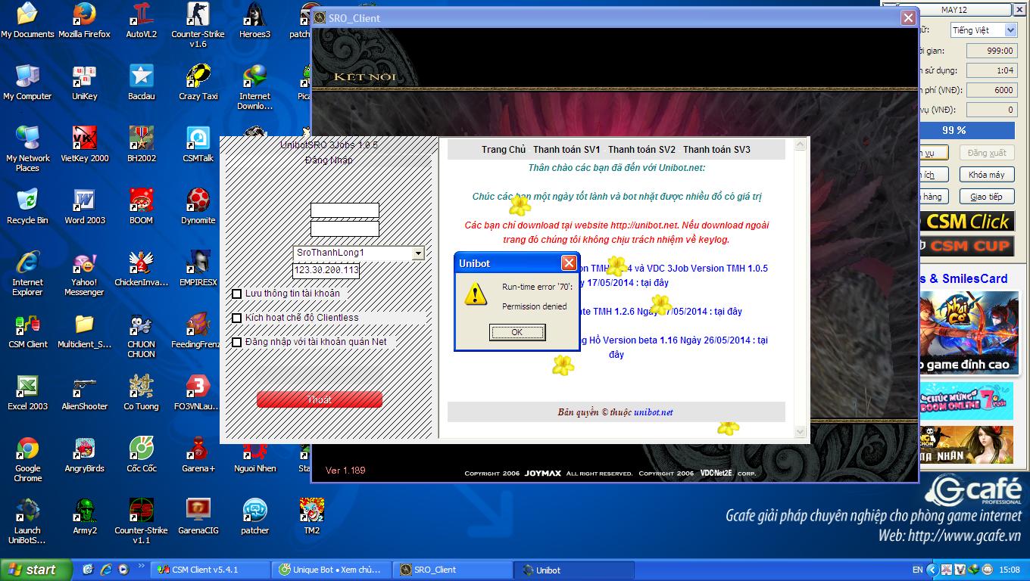1030x581 pixels.
Task: Launch the Mozilla Firefox desktop icon
Action: [84, 20]
